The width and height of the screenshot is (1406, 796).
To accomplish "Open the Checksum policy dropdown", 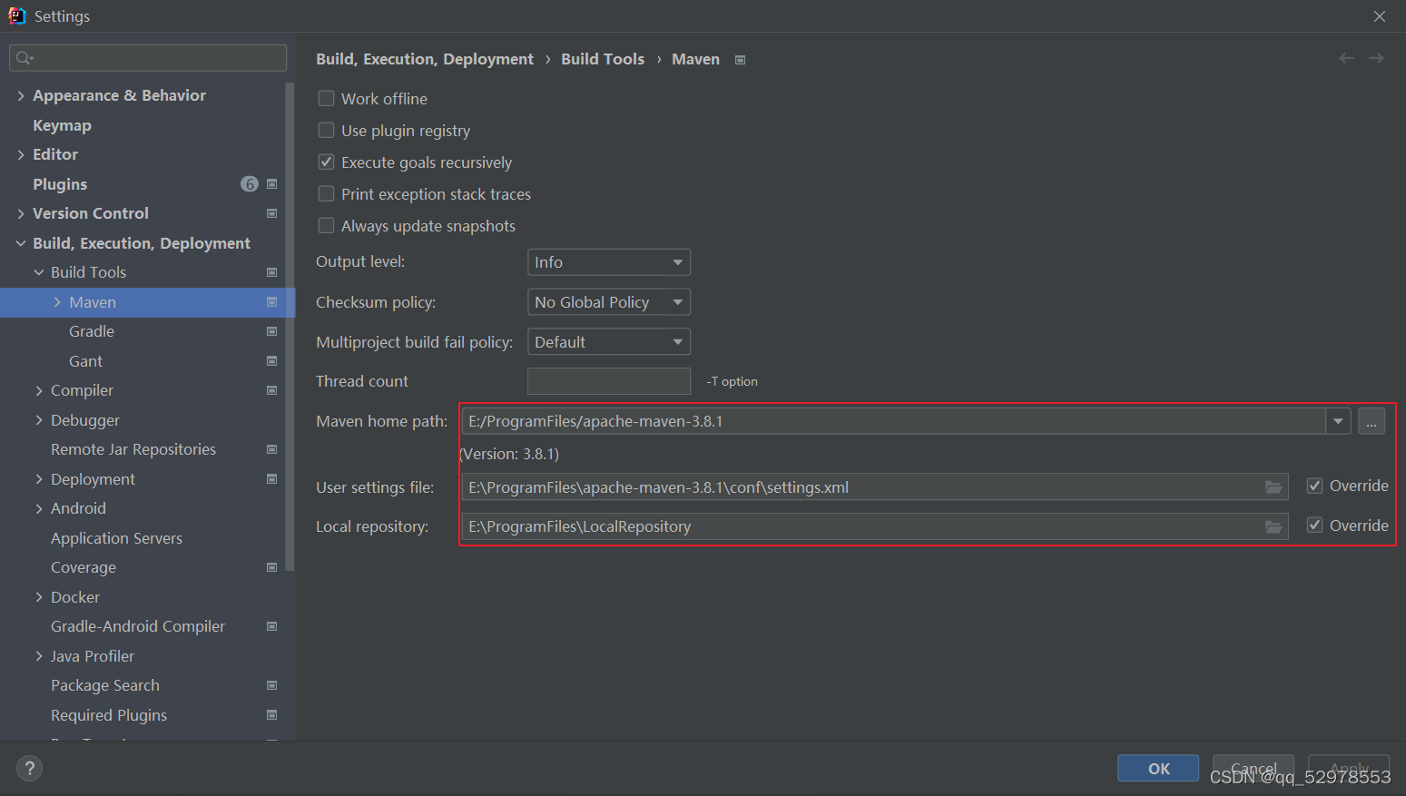I will (609, 302).
